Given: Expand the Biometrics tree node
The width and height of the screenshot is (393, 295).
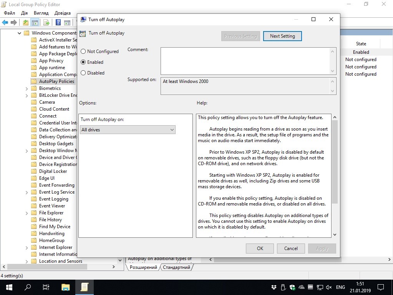Looking at the screenshot, I should pyautogui.click(x=27, y=88).
